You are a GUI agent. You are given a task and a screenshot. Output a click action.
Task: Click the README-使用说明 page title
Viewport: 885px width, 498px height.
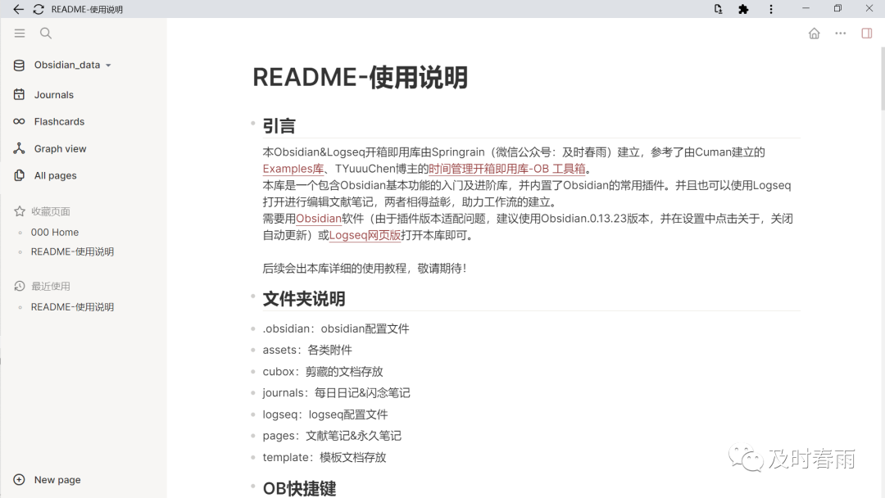[360, 77]
